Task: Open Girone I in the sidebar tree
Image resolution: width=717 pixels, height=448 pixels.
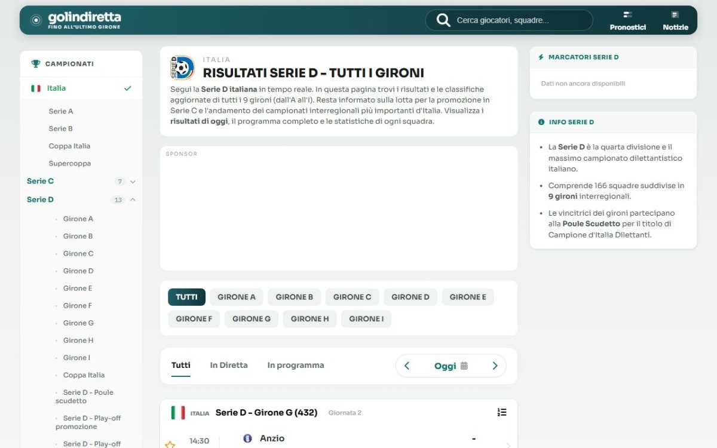Action: [x=76, y=358]
